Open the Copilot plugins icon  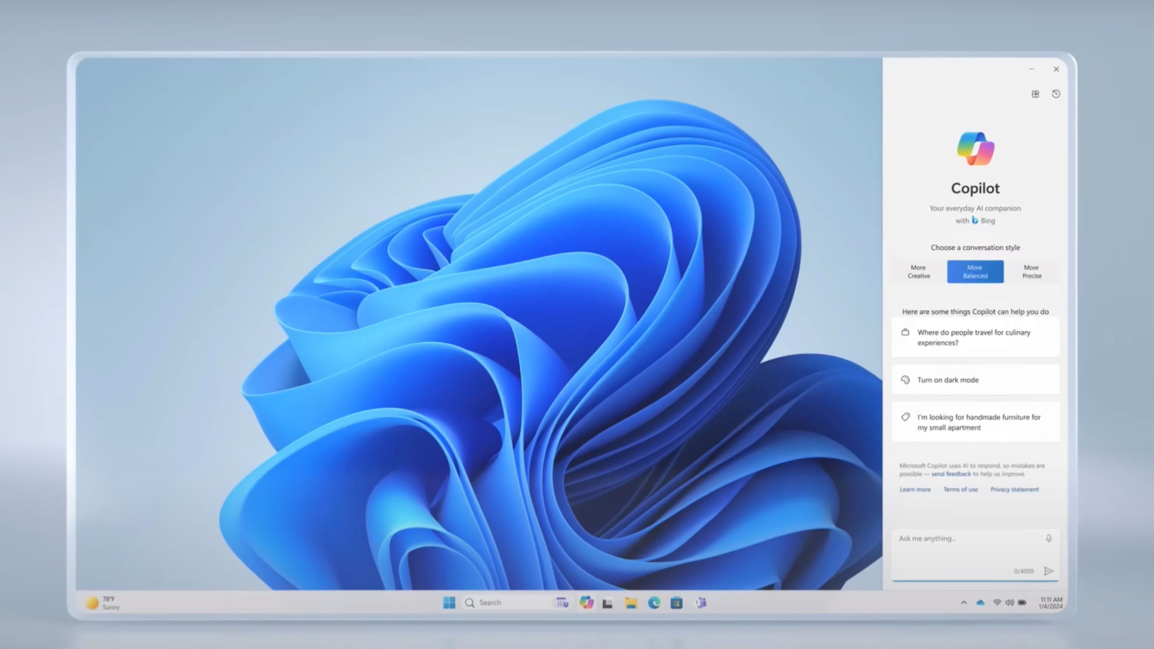coord(1035,94)
